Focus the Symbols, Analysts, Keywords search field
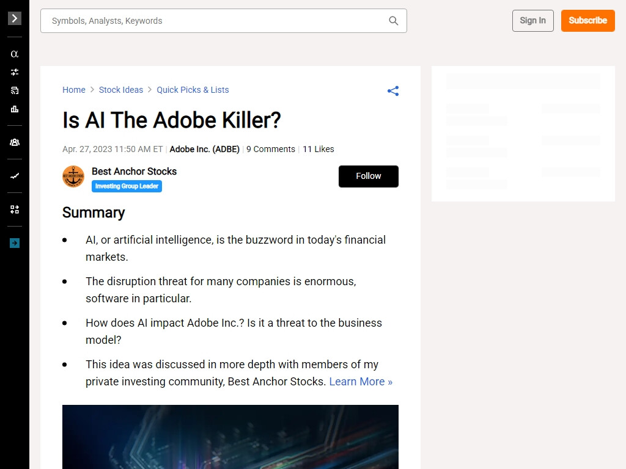Image resolution: width=626 pixels, height=469 pixels. click(224, 21)
